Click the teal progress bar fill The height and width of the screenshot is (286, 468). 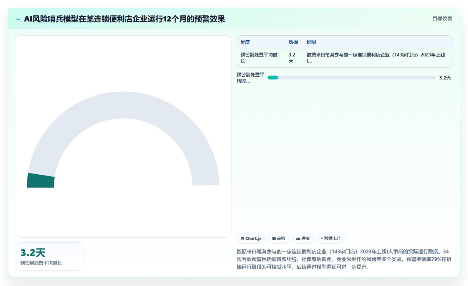(273, 78)
